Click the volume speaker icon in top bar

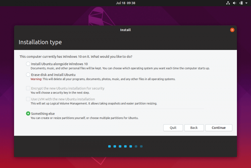click(x=234, y=3)
